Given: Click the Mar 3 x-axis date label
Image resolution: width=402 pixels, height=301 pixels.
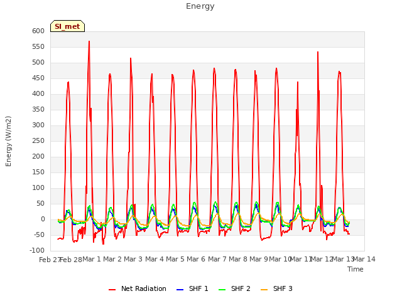Looking at the screenshot, I should (x=133, y=259).
